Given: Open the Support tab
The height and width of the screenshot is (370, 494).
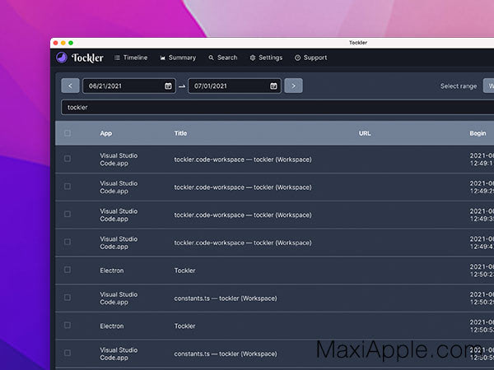Looking at the screenshot, I should click(x=310, y=58).
